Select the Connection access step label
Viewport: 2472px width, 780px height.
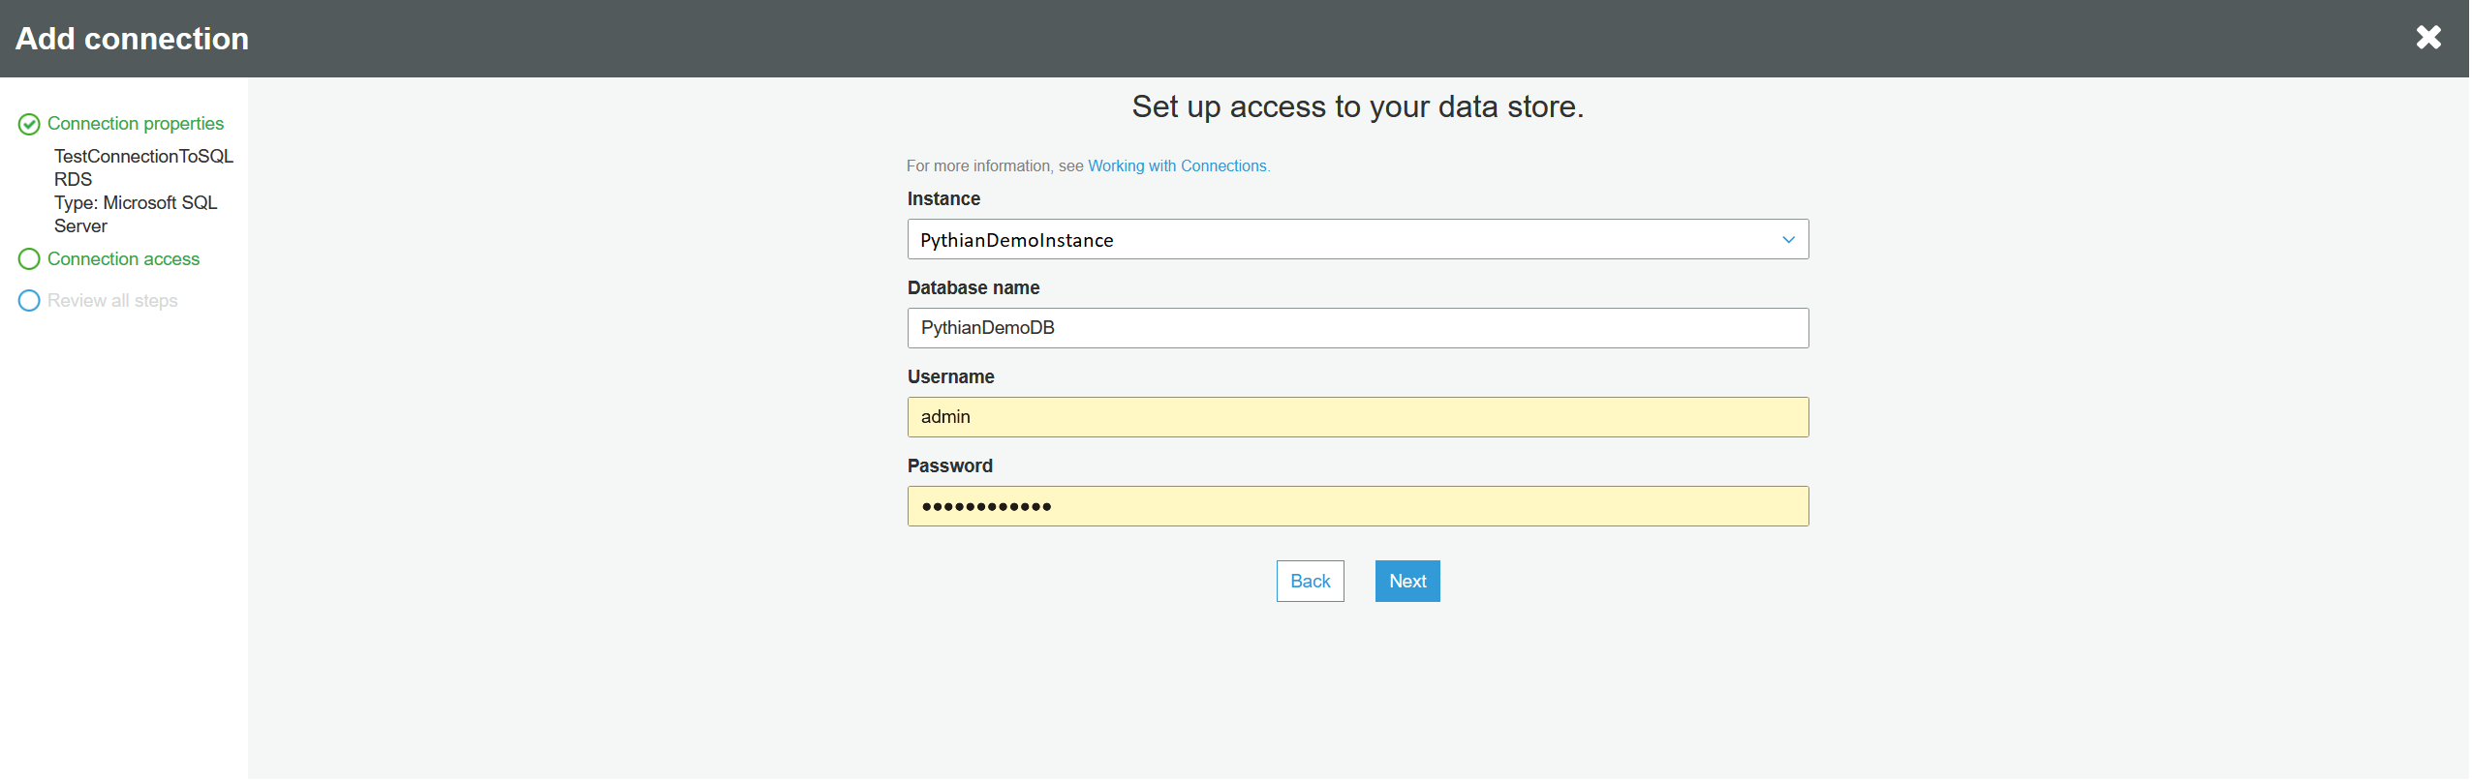[x=123, y=259]
